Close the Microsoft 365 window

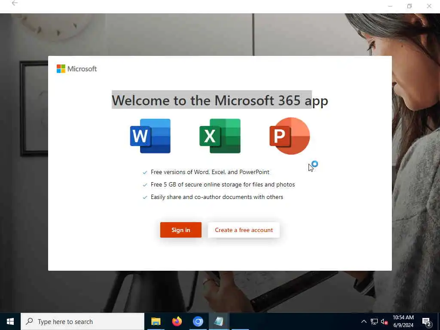[x=429, y=6]
